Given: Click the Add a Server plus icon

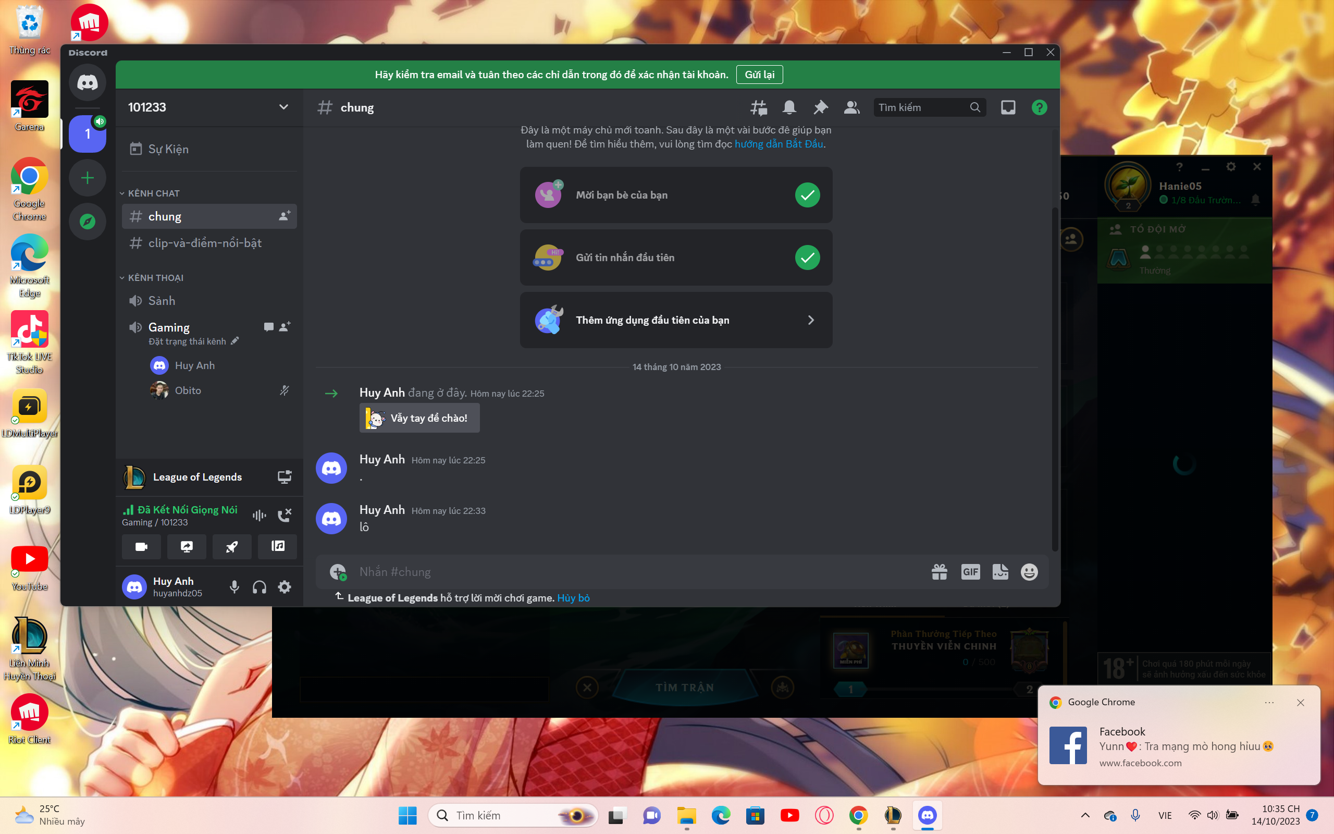Looking at the screenshot, I should pyautogui.click(x=87, y=178).
